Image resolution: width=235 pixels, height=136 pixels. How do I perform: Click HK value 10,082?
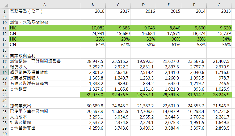click(93, 28)
